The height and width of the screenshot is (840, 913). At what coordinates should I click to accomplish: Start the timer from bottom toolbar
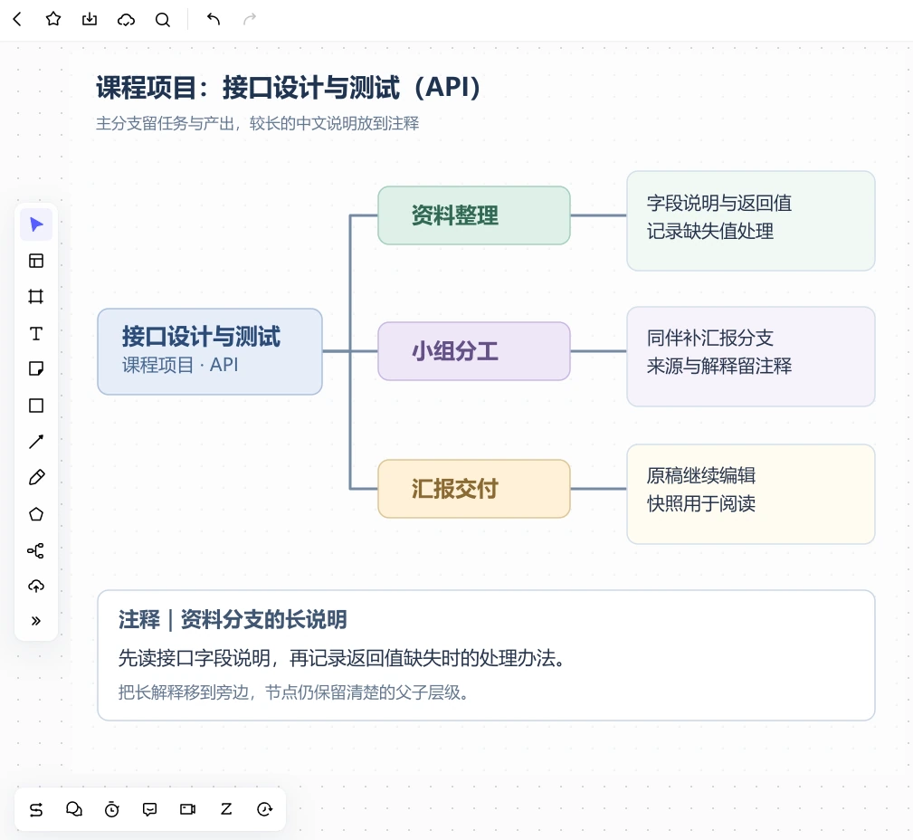112,810
